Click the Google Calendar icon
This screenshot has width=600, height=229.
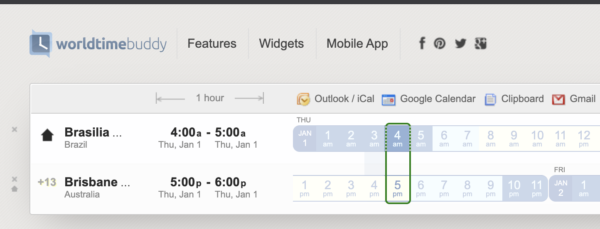pyautogui.click(x=389, y=99)
